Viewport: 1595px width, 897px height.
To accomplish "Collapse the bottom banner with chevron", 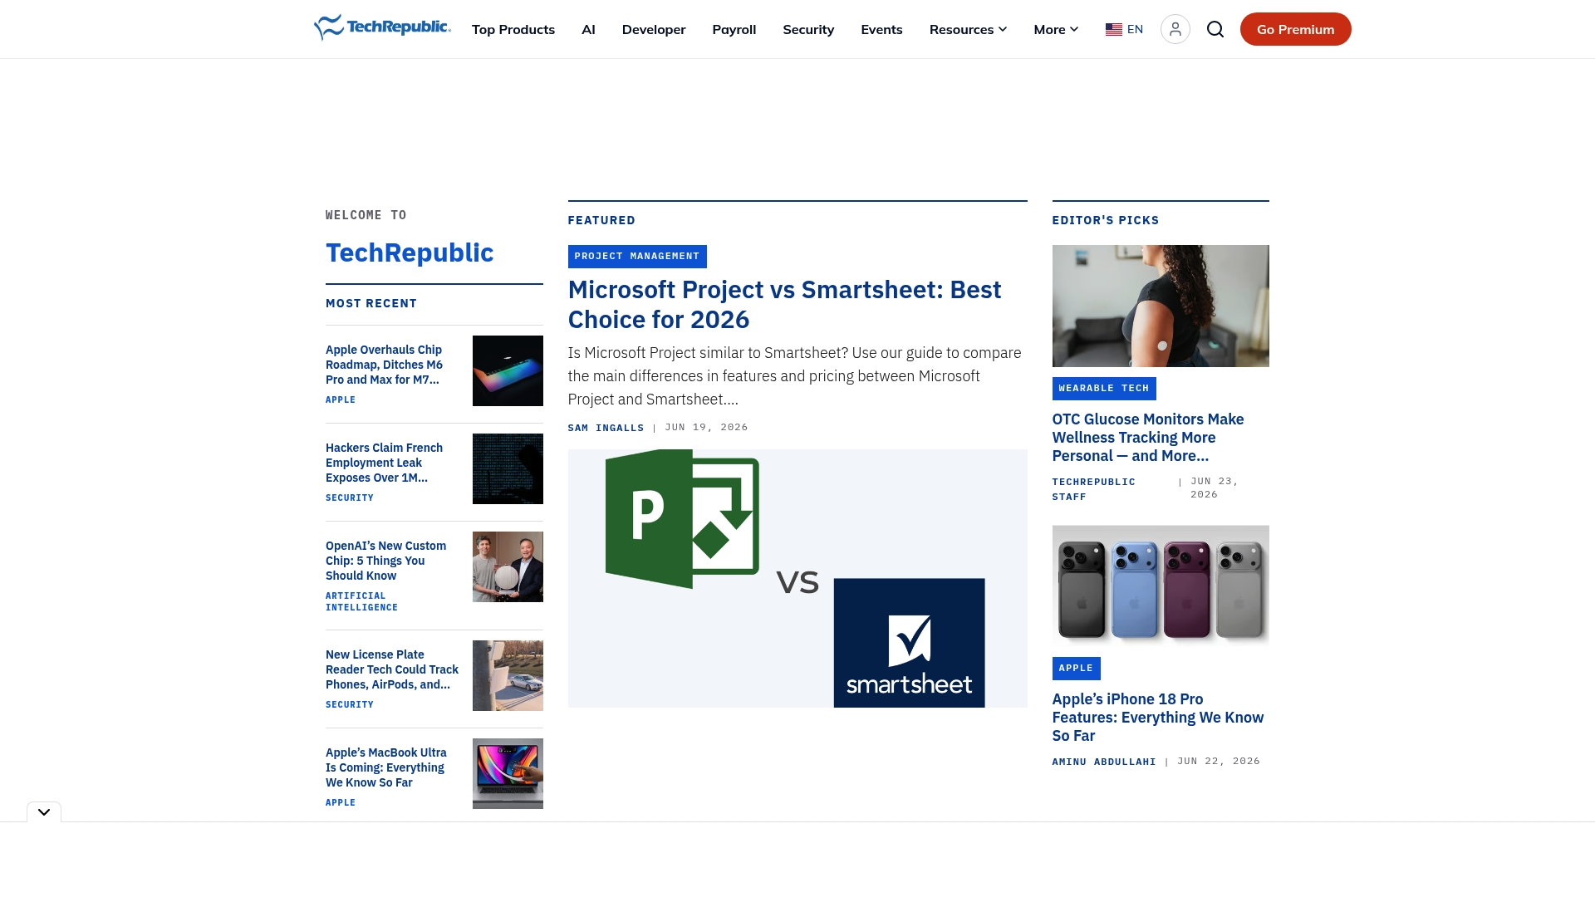I will (44, 811).
